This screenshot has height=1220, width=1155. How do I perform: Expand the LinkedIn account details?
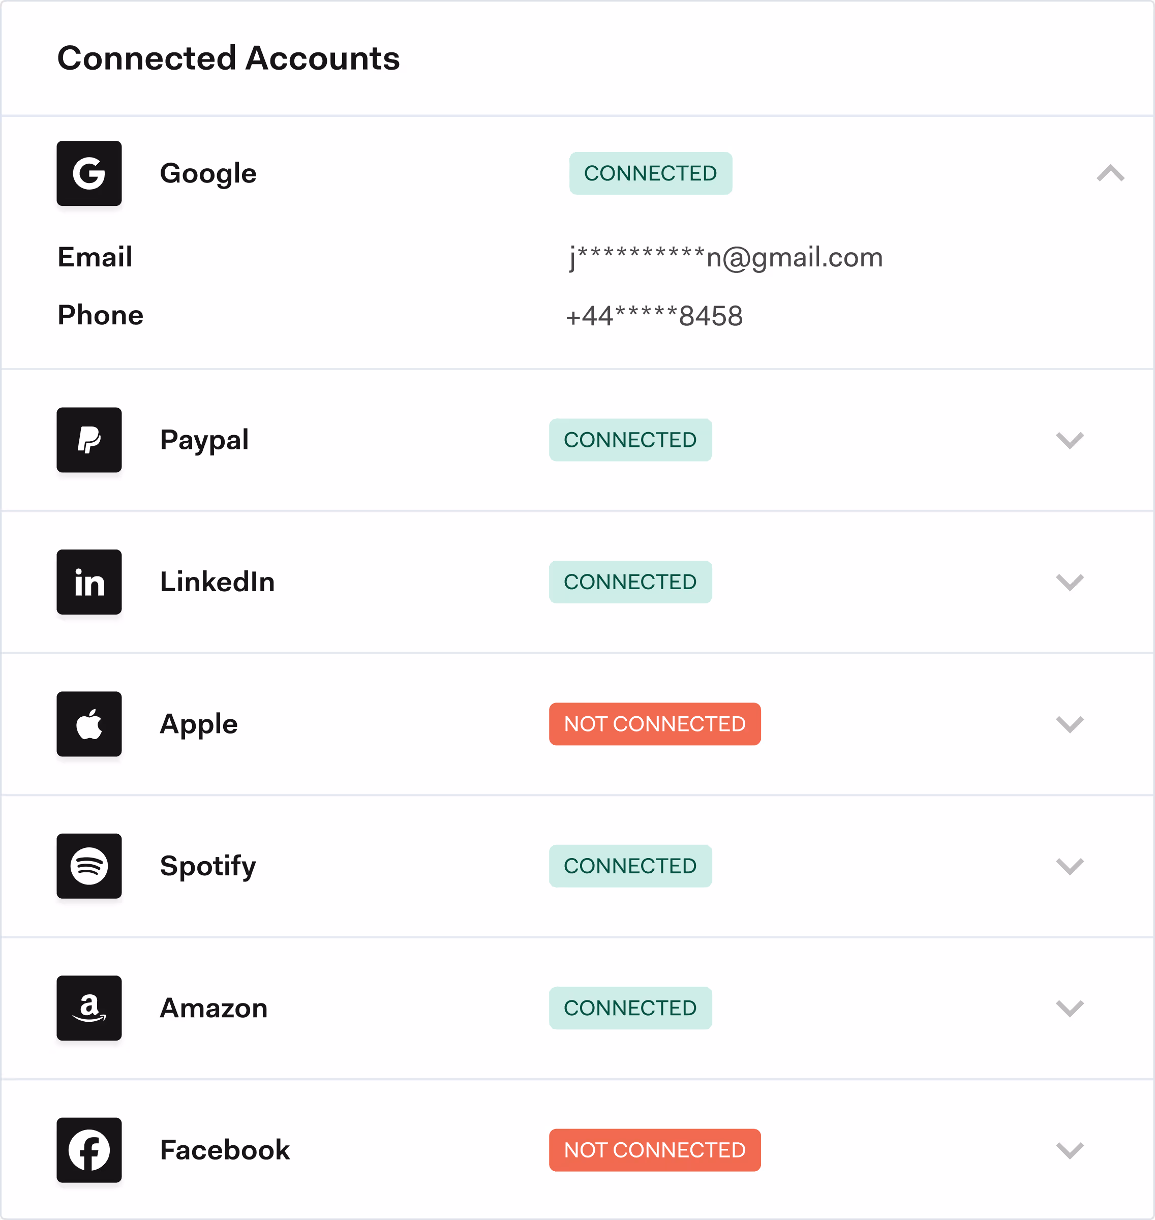click(1070, 583)
